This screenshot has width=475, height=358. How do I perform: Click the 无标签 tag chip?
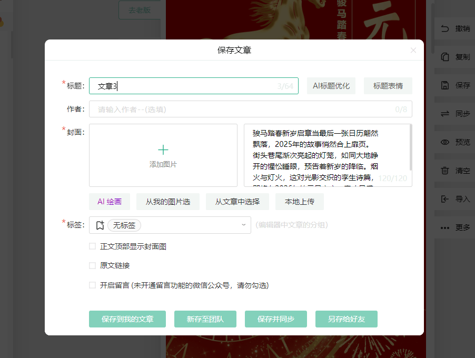(x=124, y=225)
